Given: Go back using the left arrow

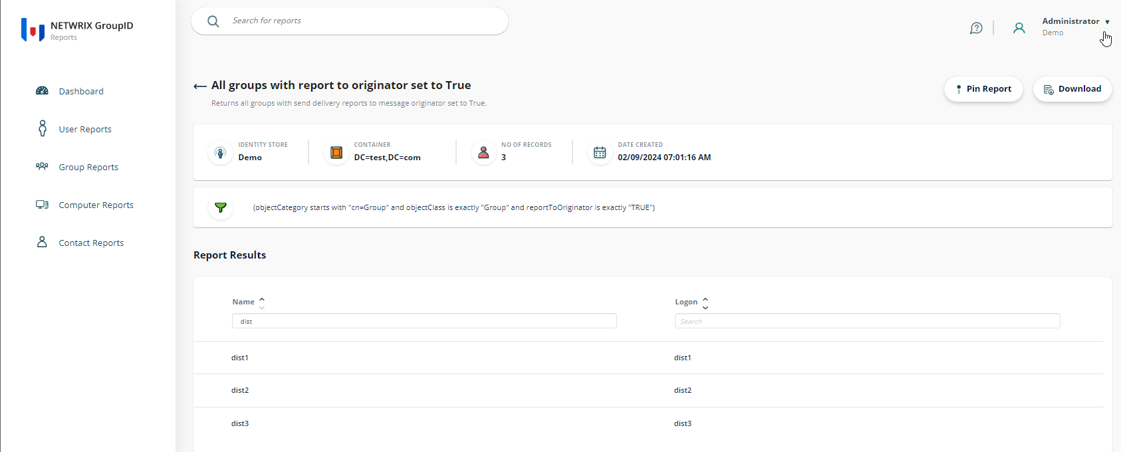Looking at the screenshot, I should (x=199, y=86).
